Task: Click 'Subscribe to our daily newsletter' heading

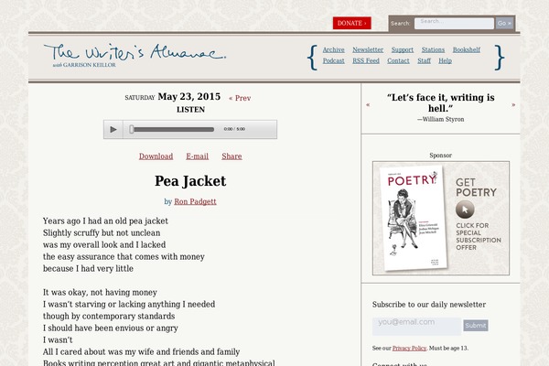Action: (429, 305)
